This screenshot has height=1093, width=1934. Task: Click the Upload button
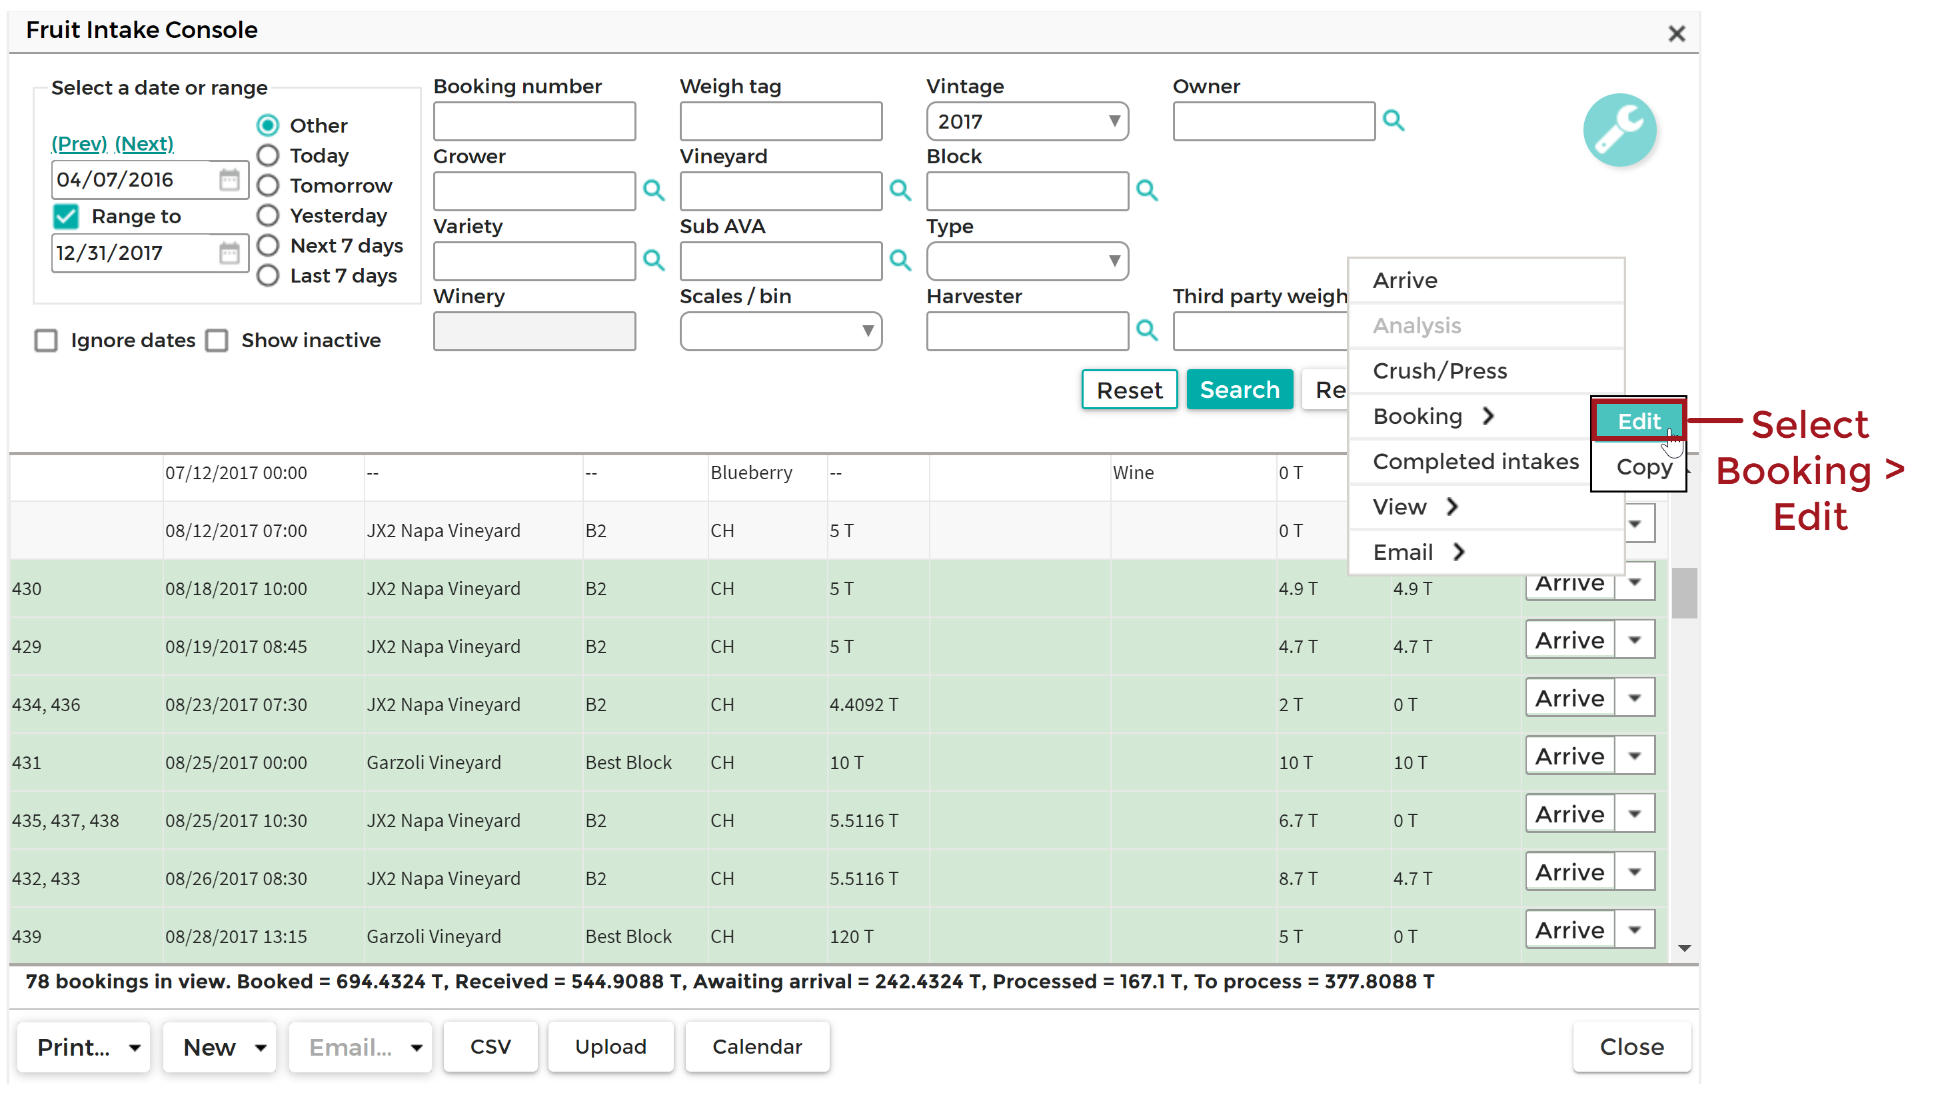[x=610, y=1046]
